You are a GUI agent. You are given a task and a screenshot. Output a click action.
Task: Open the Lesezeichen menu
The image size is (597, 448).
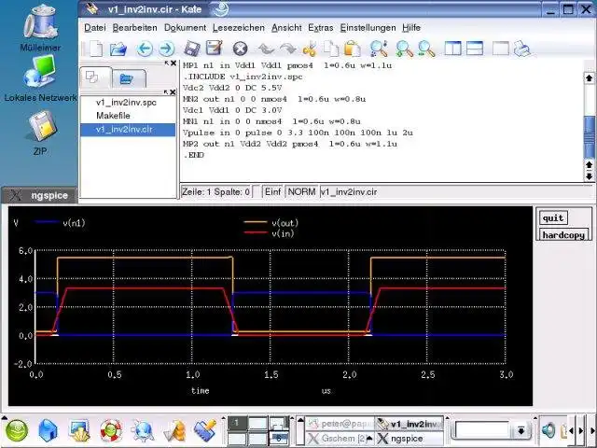tap(239, 28)
